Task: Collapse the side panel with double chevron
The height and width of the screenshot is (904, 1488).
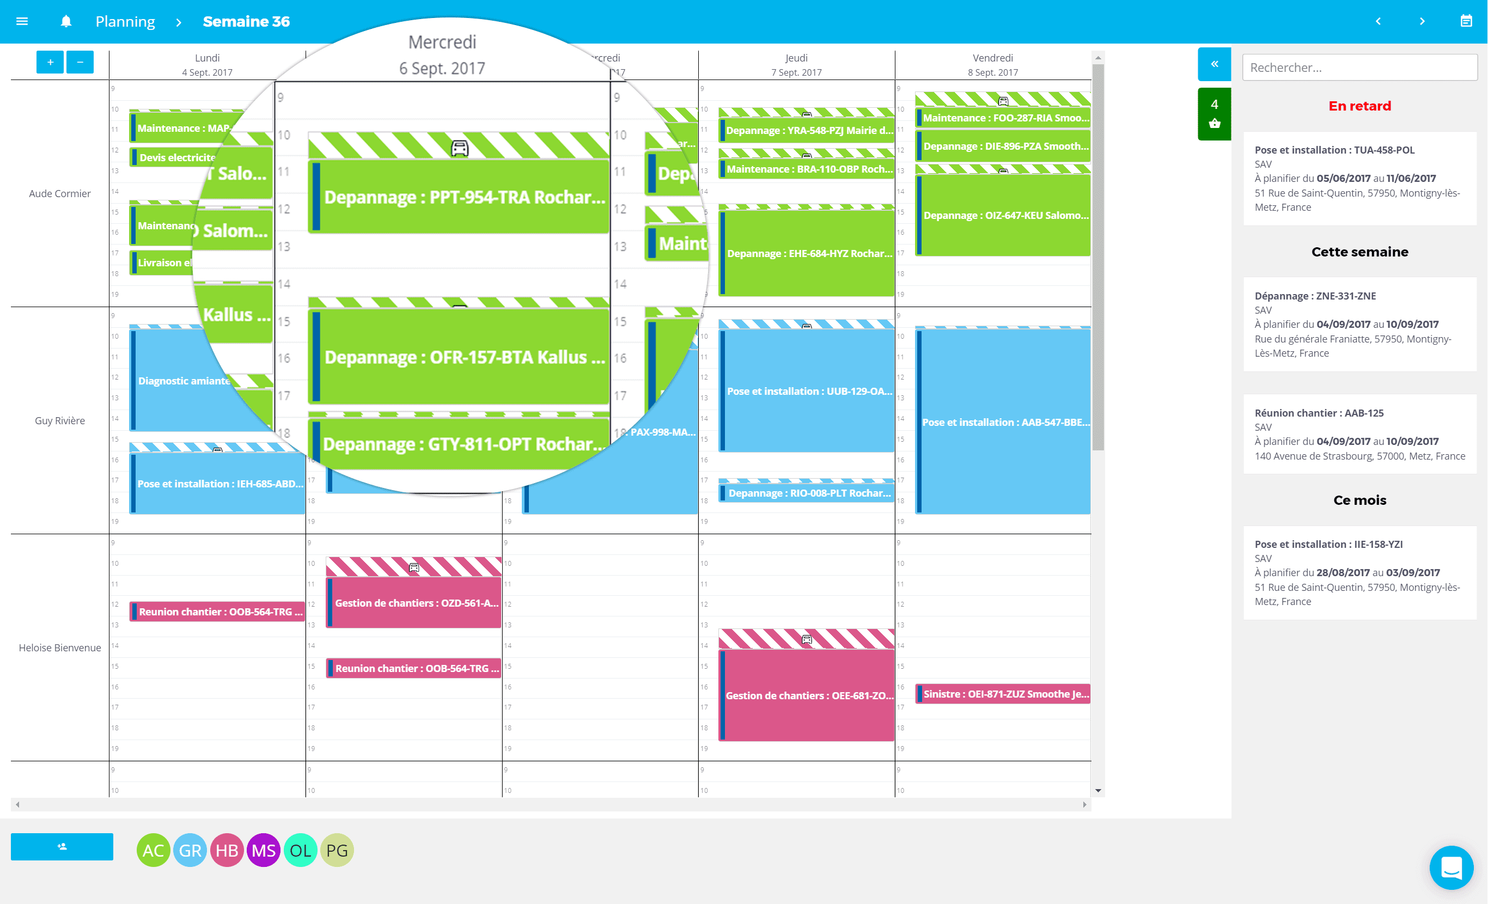Action: (x=1215, y=64)
